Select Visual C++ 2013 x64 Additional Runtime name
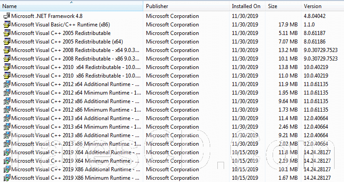This screenshot has width=344, height=182. pyautogui.click(x=75, y=118)
